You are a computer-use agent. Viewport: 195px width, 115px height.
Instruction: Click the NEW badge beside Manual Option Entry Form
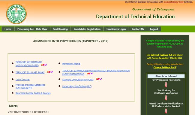99,79
